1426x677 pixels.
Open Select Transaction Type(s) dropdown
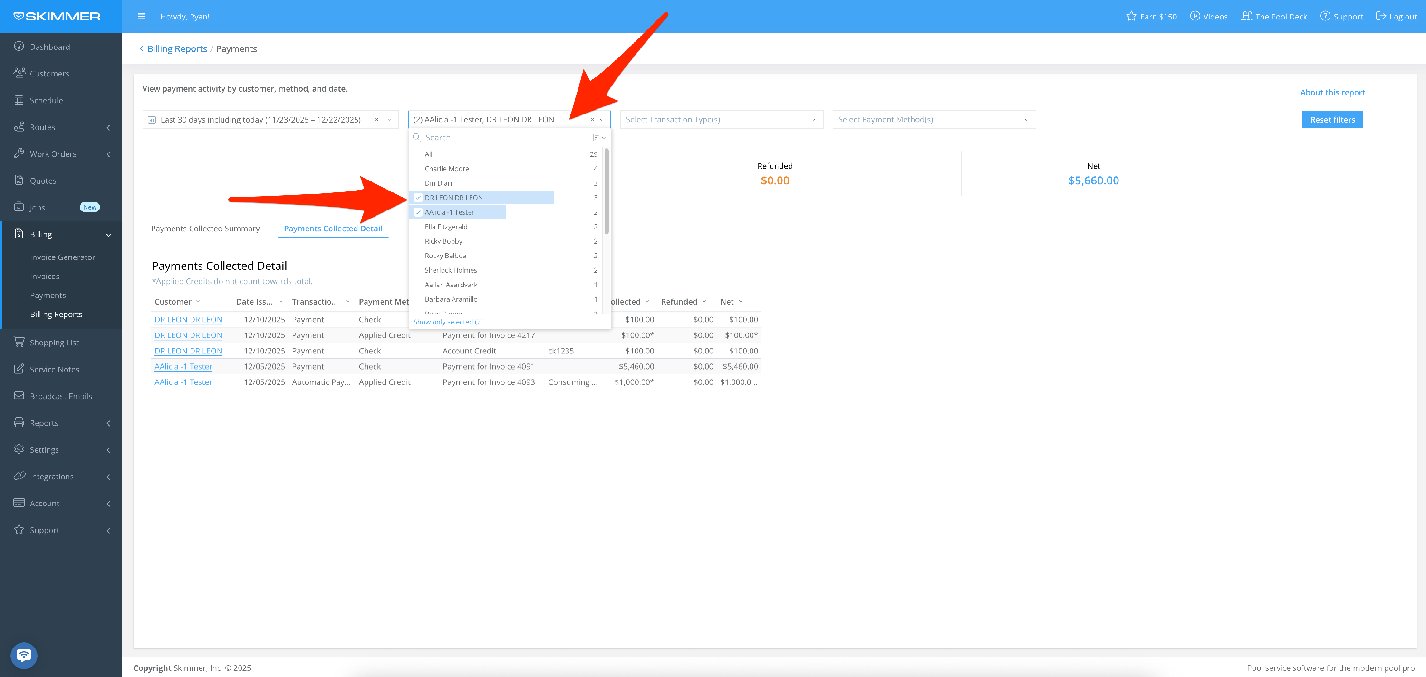pos(721,119)
